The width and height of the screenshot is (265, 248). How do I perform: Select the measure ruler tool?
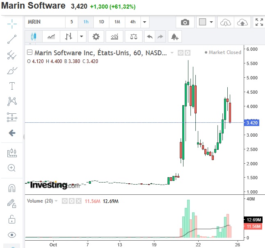12,153
